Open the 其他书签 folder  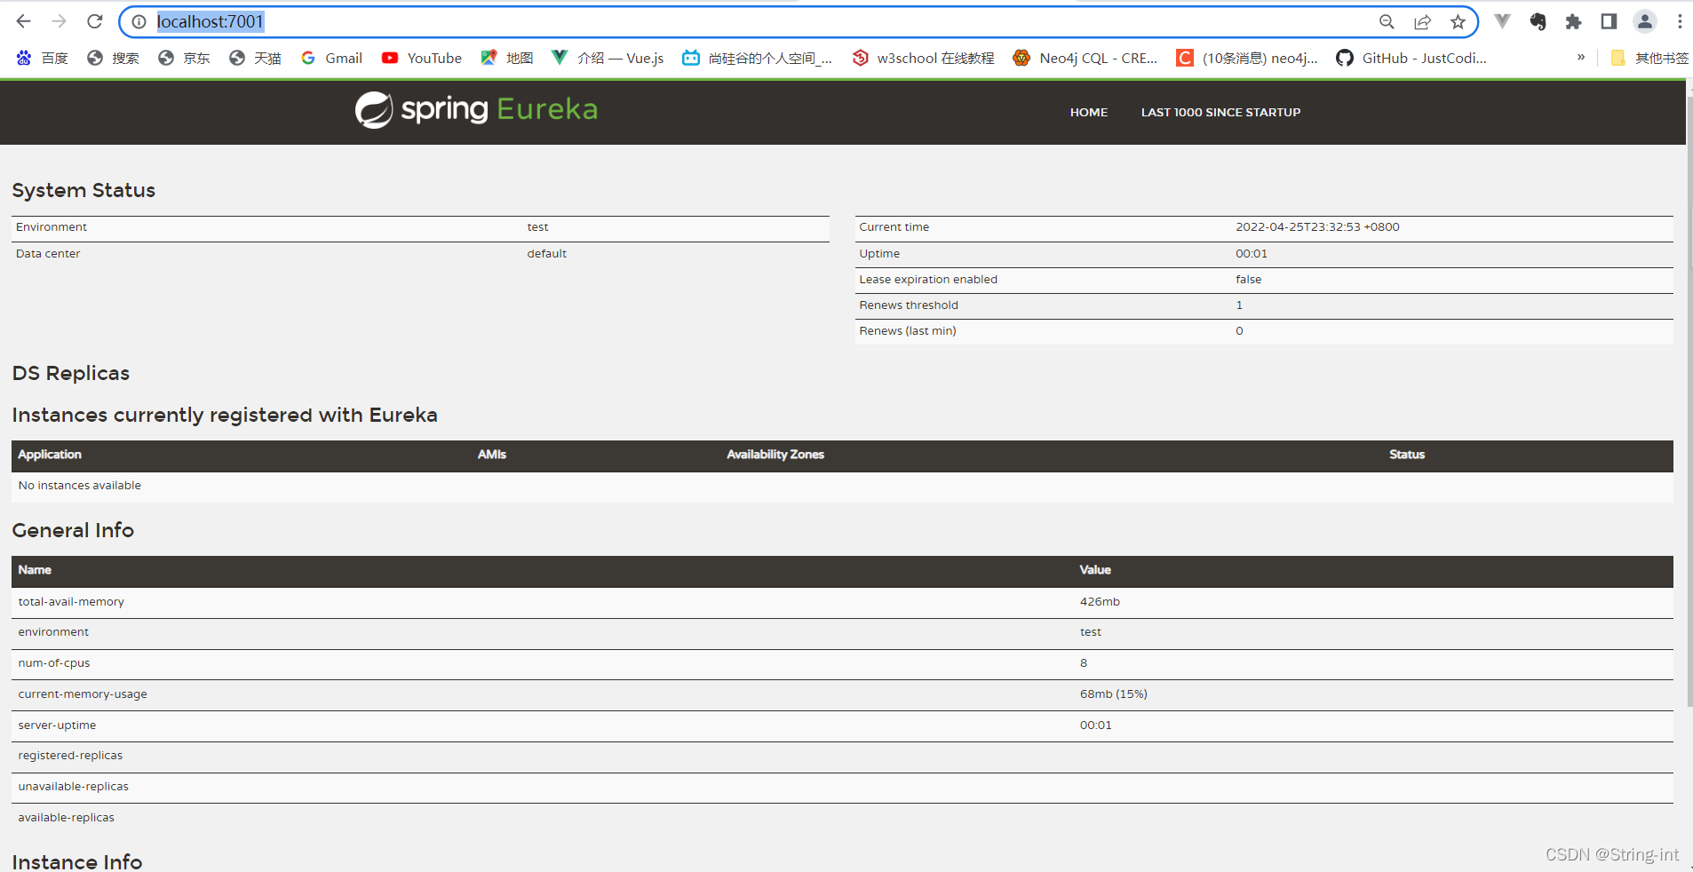(x=1649, y=58)
